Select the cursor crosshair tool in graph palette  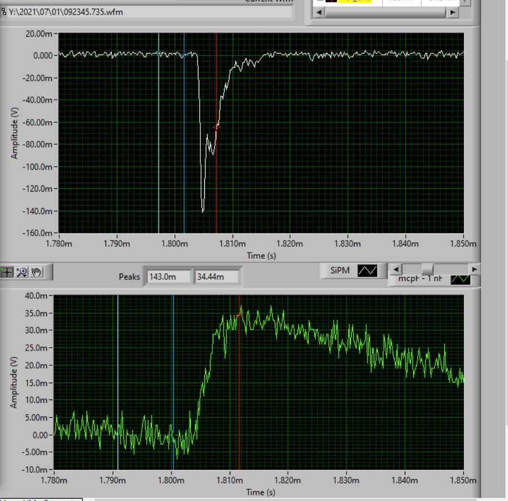(7, 272)
